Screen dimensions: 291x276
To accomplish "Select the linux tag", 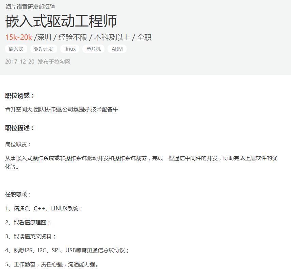I will (70, 49).
